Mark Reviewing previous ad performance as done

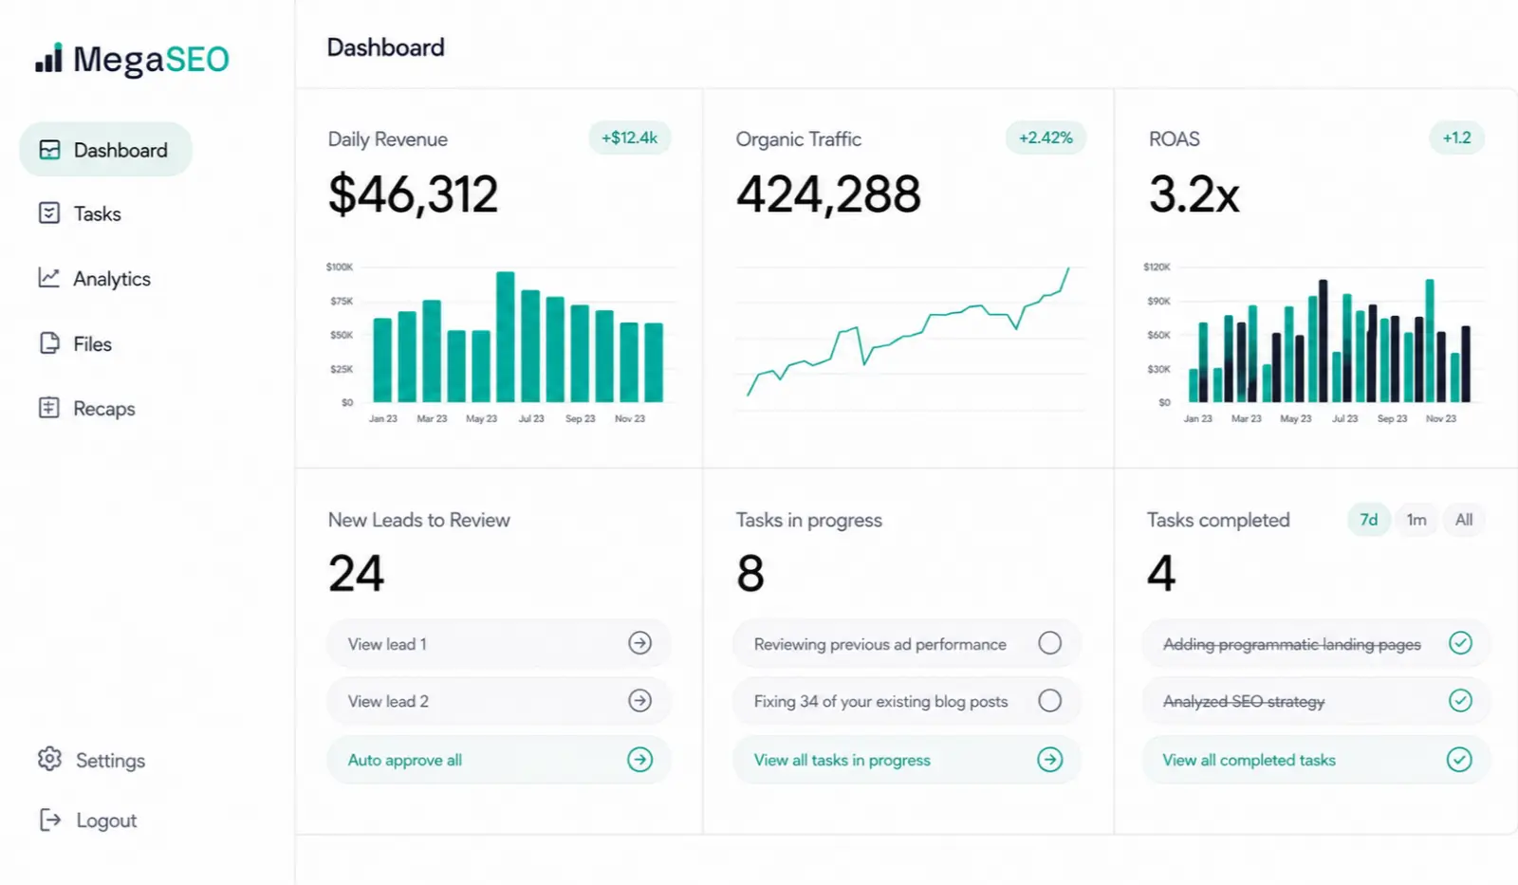[1050, 643]
